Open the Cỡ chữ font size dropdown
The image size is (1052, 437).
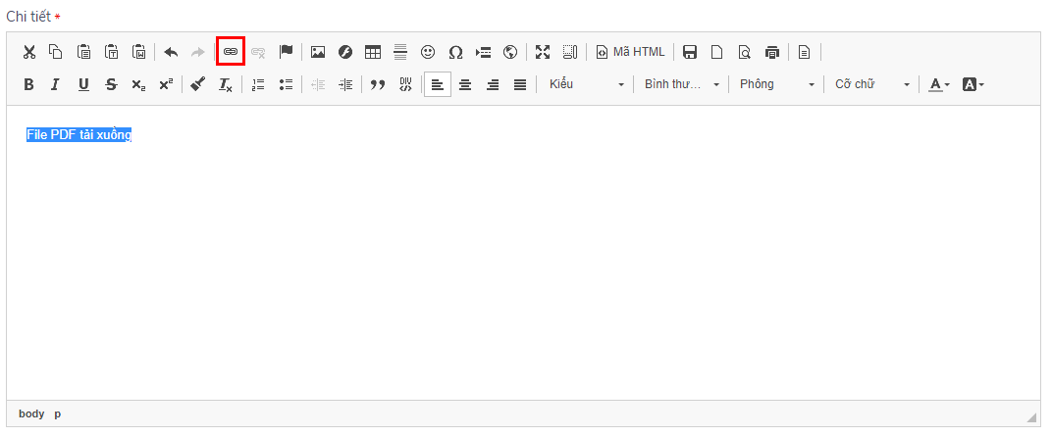872,85
